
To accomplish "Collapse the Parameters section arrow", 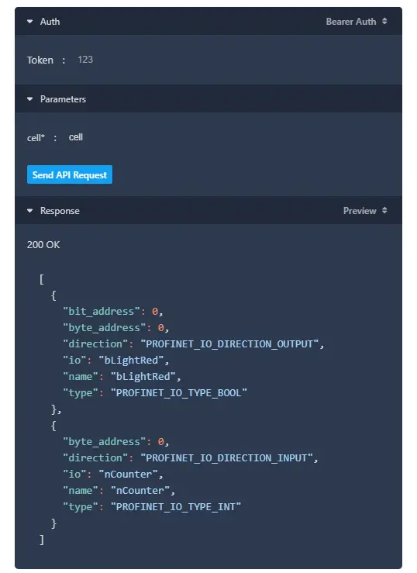I will pos(30,99).
